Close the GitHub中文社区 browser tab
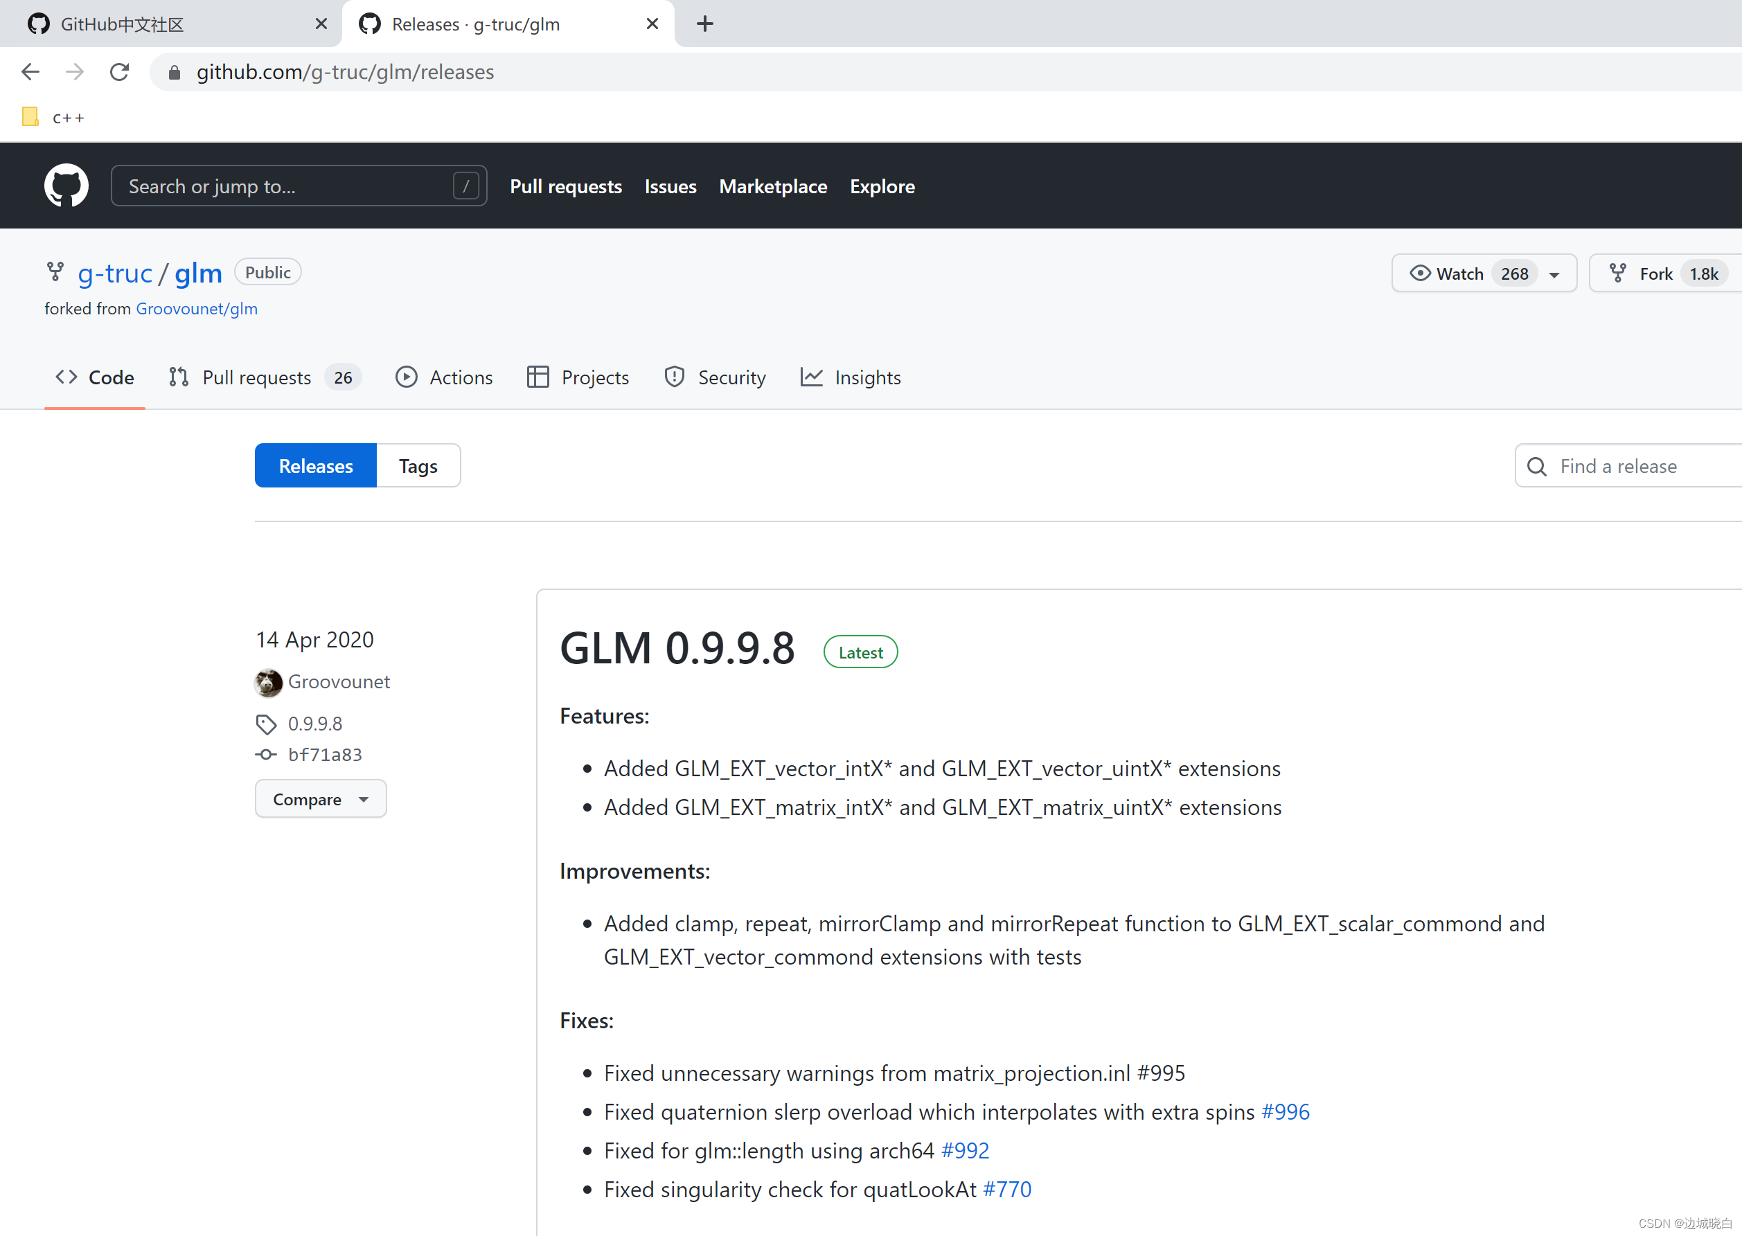 [321, 24]
